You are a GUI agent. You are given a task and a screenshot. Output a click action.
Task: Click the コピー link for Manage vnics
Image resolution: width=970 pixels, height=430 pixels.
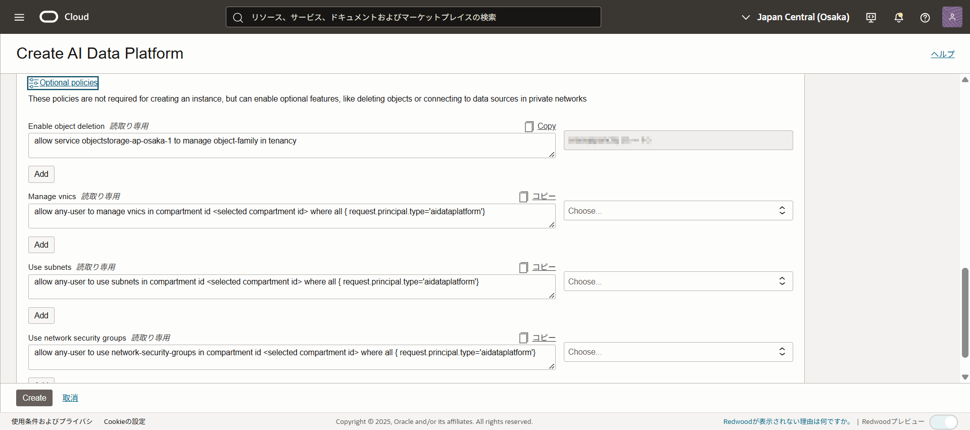point(544,197)
